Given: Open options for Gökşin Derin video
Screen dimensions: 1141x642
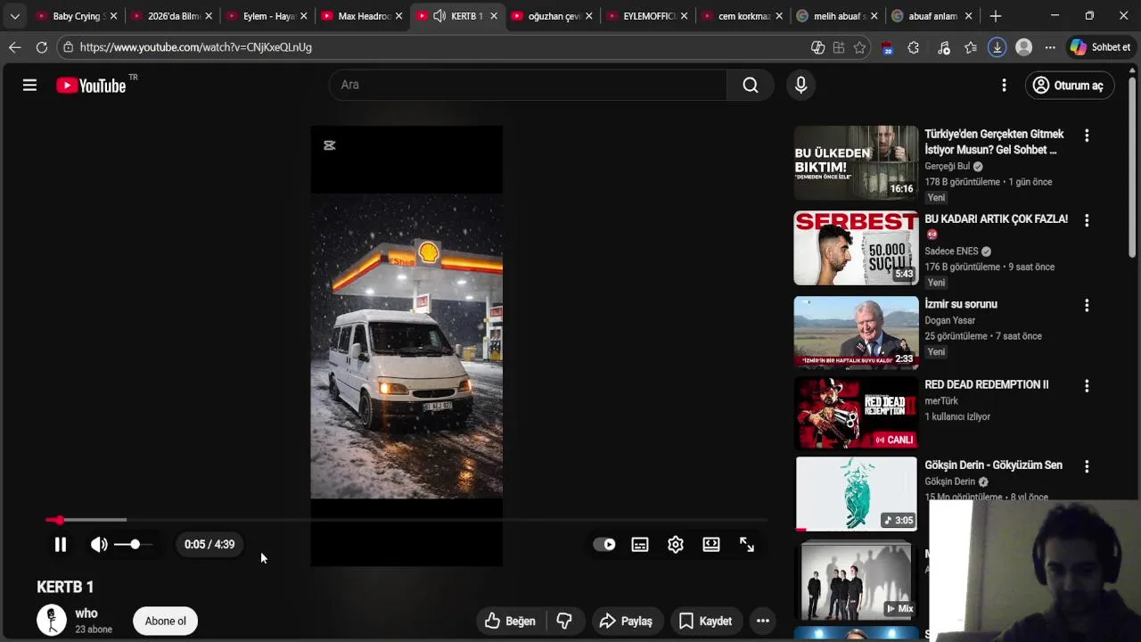Looking at the screenshot, I should point(1087,466).
